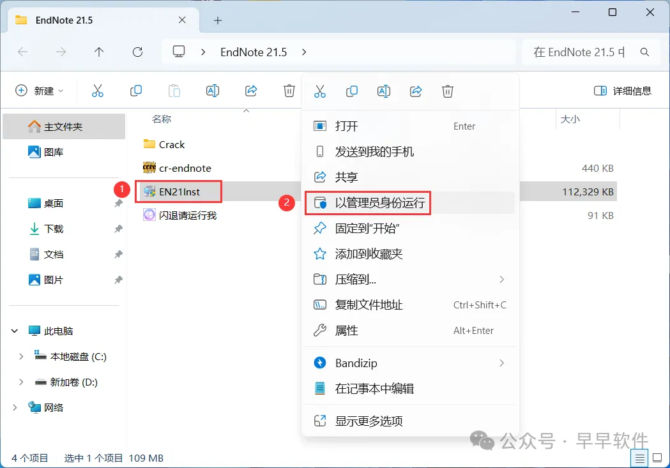Switch to details list view icon
This screenshot has height=468, width=670.
pos(639,458)
